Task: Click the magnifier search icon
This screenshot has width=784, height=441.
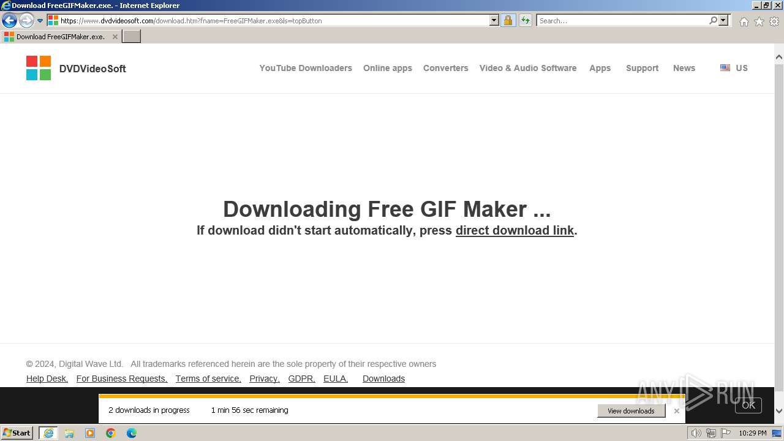Action: (713, 20)
